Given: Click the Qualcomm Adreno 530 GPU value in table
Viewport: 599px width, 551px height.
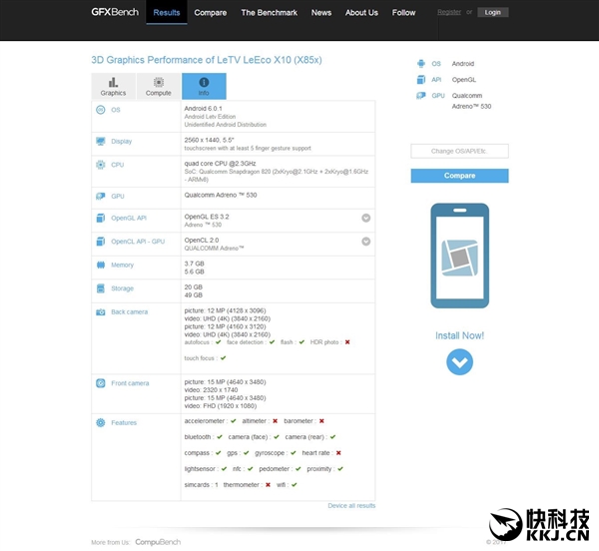Looking at the screenshot, I should 221,195.
